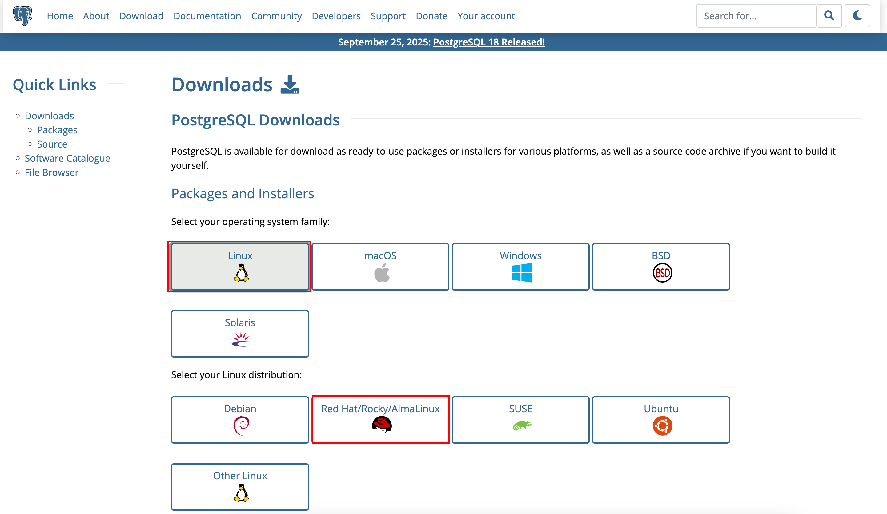The image size is (887, 514).
Task: Select the SUSE chameleon distribution
Action: [x=520, y=420]
